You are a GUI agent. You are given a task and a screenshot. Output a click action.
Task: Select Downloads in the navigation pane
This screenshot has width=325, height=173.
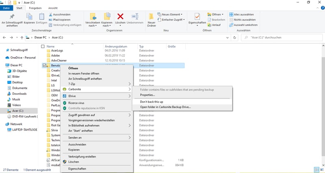(x=19, y=94)
